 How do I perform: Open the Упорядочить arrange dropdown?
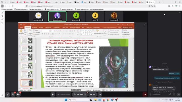pos(98,32)
